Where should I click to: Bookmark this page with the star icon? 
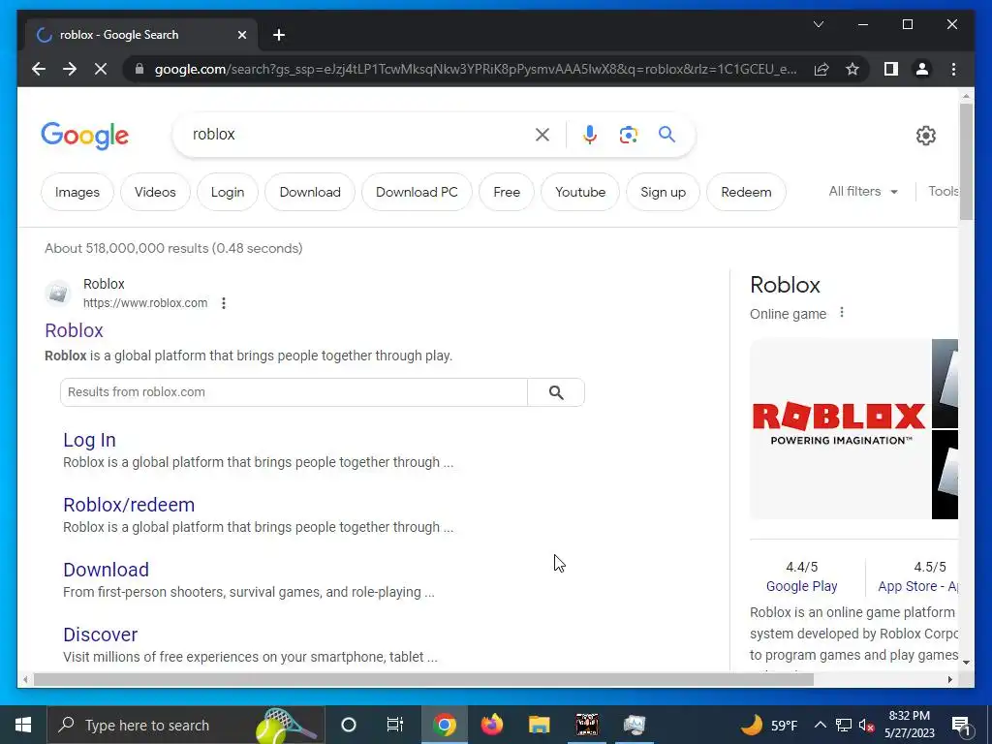(x=852, y=69)
